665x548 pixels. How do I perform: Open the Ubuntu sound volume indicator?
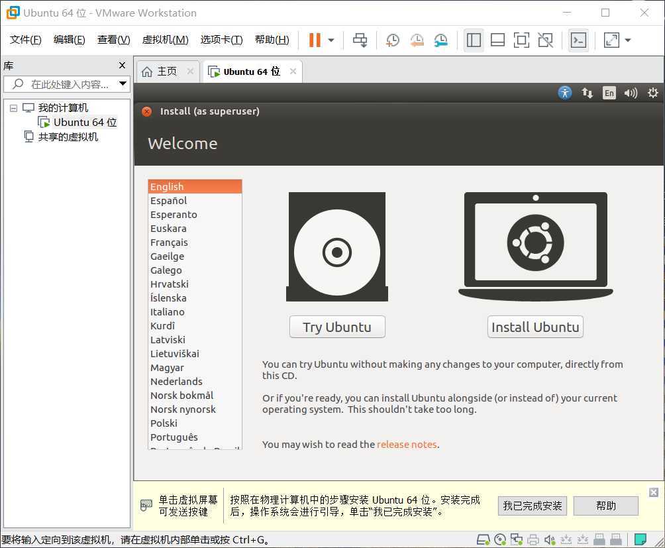click(631, 93)
